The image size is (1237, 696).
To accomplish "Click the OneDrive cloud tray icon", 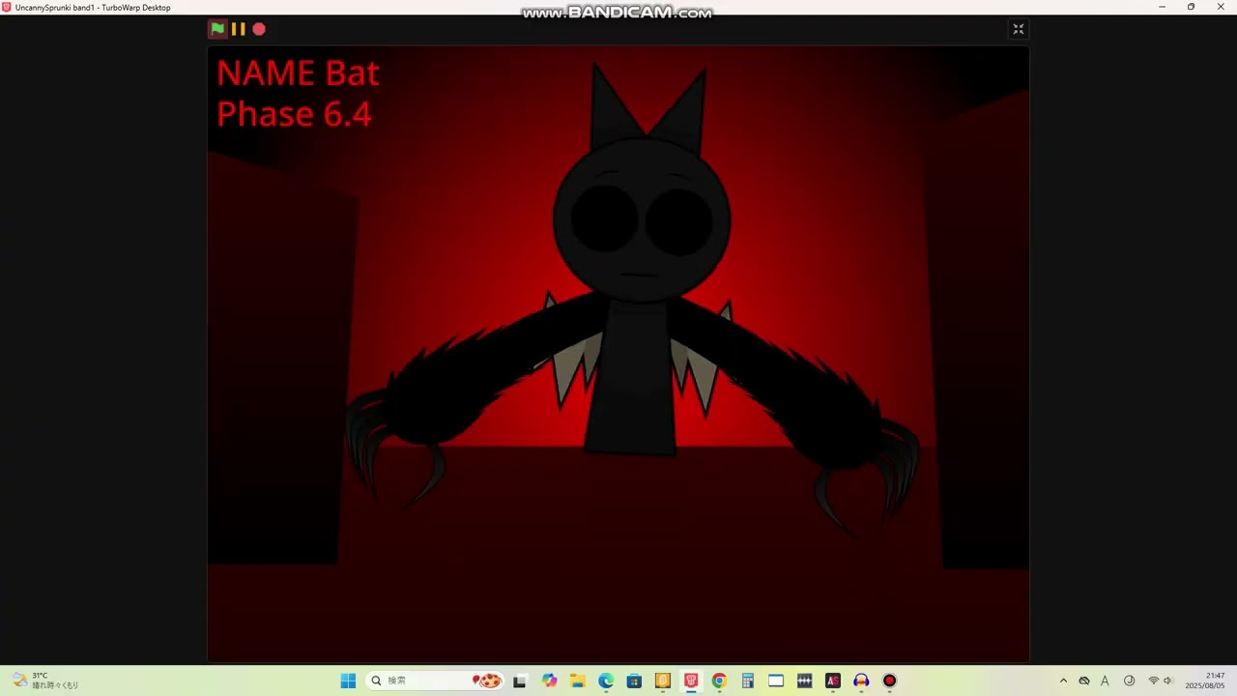I will [x=1084, y=681].
